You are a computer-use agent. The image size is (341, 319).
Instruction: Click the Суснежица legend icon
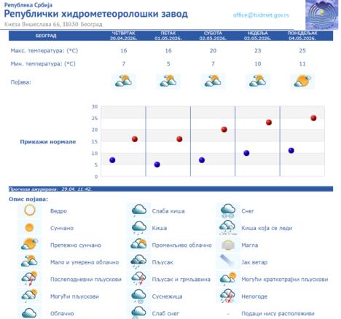point(138,296)
